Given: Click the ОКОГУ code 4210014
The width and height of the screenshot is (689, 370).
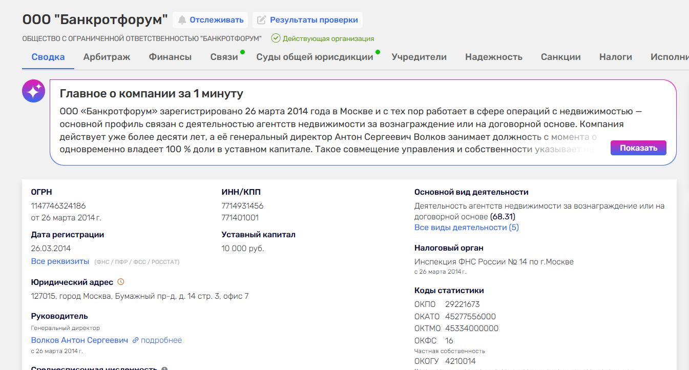Looking at the screenshot, I should [x=461, y=361].
